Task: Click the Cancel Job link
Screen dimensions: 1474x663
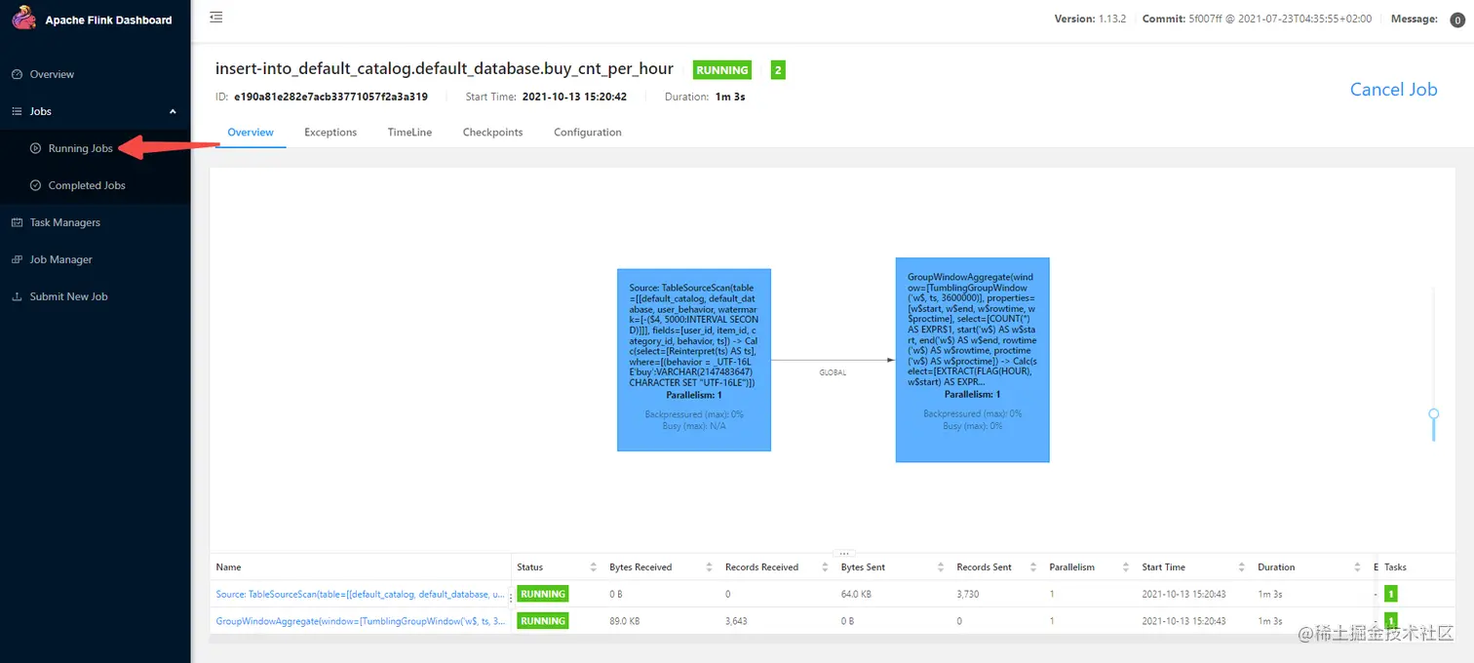Action: (x=1393, y=90)
